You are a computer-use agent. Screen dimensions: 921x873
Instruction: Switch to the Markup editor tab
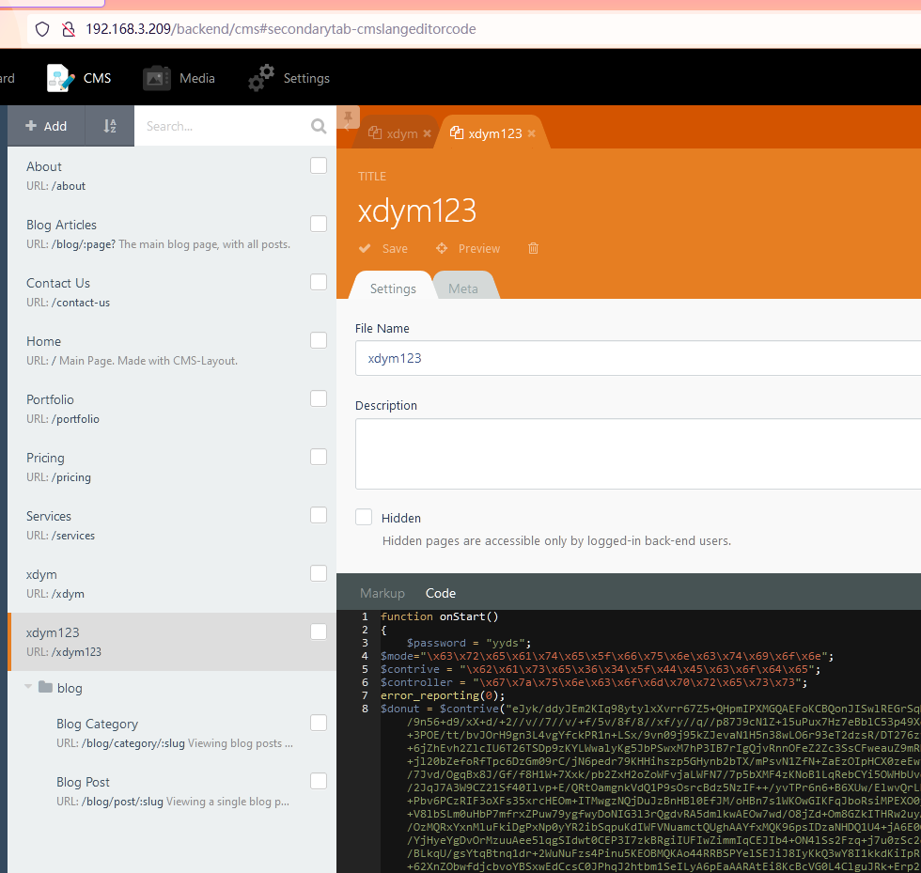point(382,593)
